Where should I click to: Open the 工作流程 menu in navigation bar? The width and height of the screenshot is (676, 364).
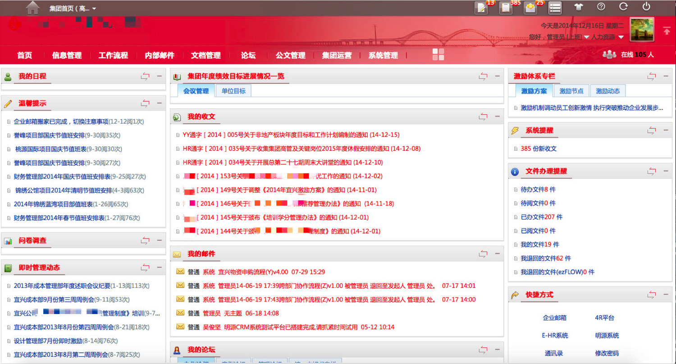(x=113, y=55)
